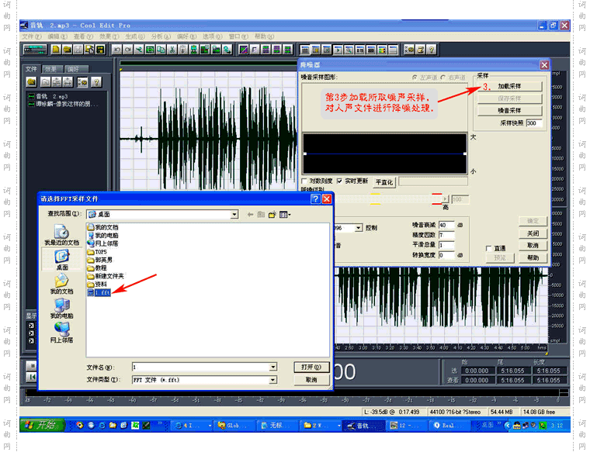Select the file 1.fft in the file list
This screenshot has height=452, width=590.
(99, 292)
